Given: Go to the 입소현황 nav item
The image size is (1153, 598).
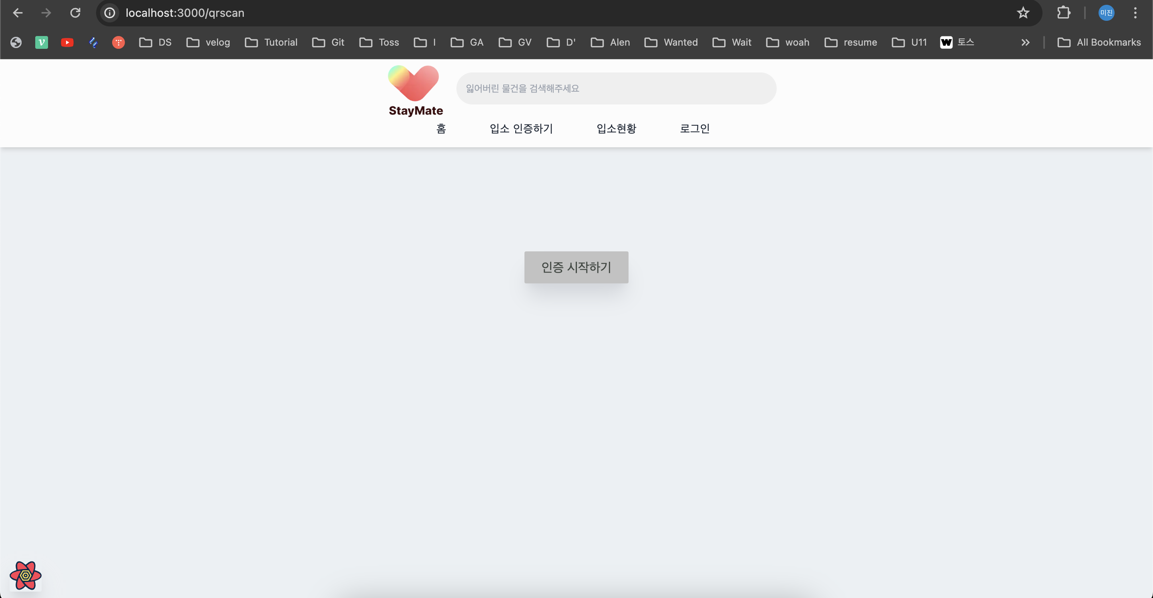Looking at the screenshot, I should coord(616,129).
